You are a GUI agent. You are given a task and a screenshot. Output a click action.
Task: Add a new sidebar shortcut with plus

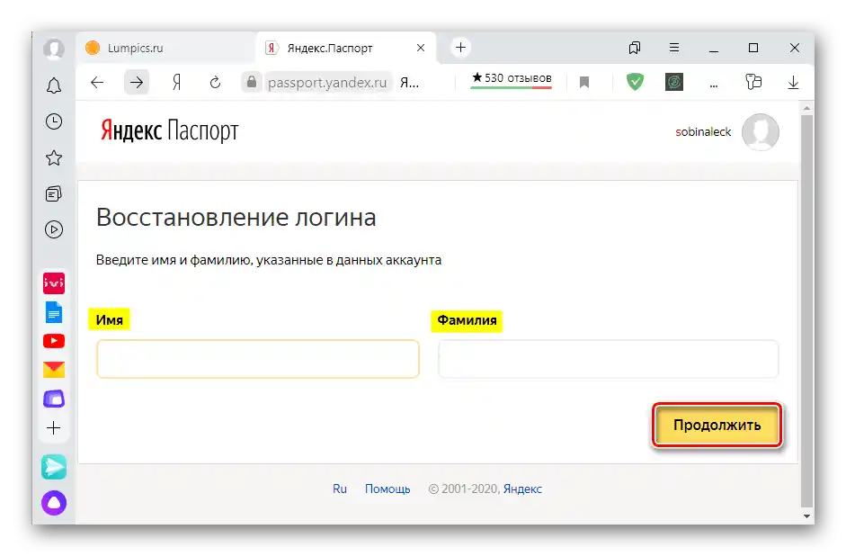point(54,428)
